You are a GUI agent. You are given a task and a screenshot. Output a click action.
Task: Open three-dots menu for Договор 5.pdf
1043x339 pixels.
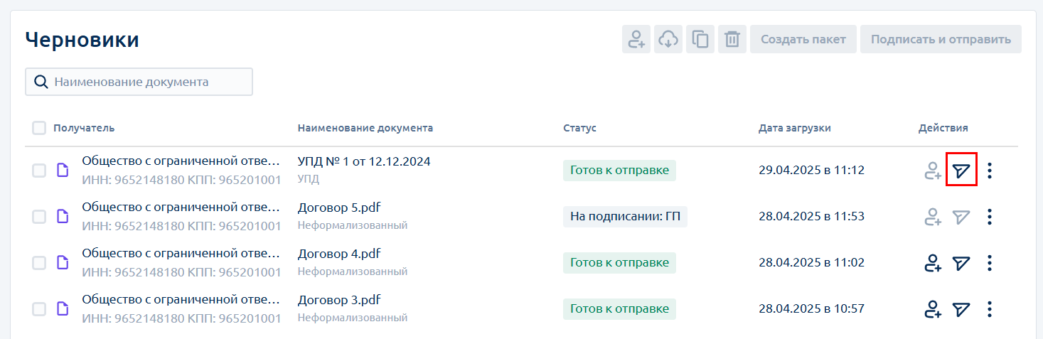tap(990, 217)
